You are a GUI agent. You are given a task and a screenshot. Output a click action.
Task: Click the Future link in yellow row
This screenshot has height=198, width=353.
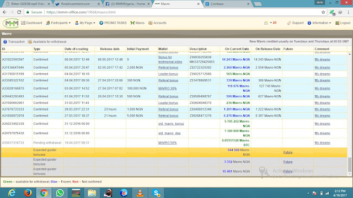click(288, 152)
